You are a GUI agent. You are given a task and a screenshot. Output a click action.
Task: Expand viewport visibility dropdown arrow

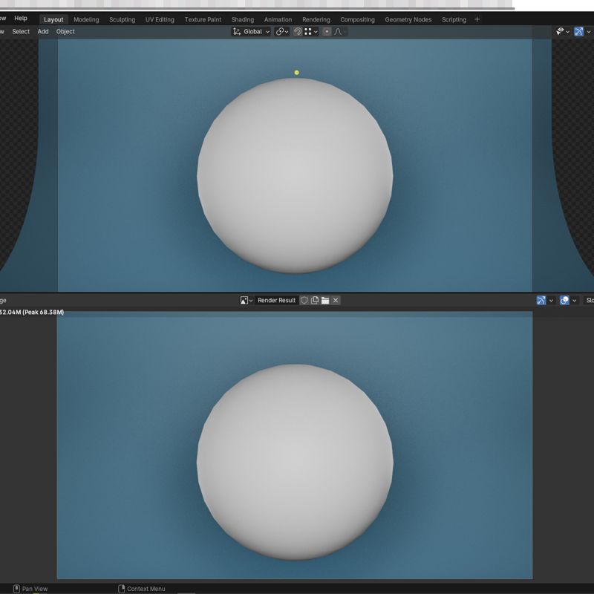(x=567, y=32)
